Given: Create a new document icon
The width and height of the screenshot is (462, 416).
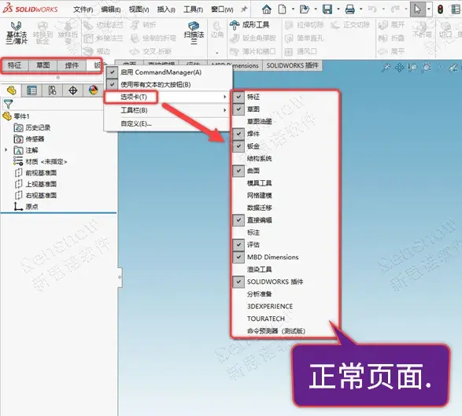Looking at the screenshot, I should [283, 9].
